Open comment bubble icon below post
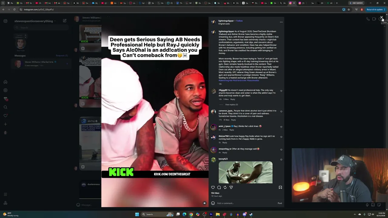 coord(219,187)
